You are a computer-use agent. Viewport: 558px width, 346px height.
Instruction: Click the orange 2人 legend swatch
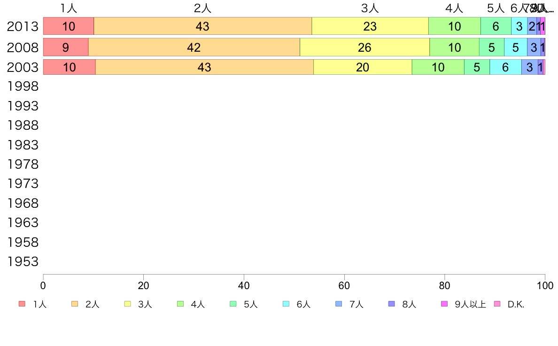(x=75, y=304)
